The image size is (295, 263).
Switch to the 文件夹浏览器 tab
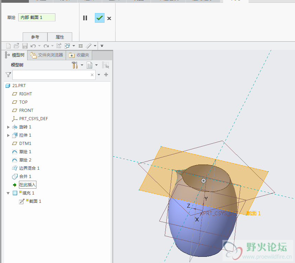point(47,55)
